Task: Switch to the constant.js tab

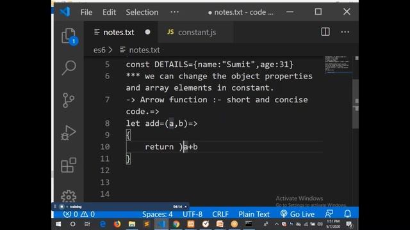Action: click(195, 32)
